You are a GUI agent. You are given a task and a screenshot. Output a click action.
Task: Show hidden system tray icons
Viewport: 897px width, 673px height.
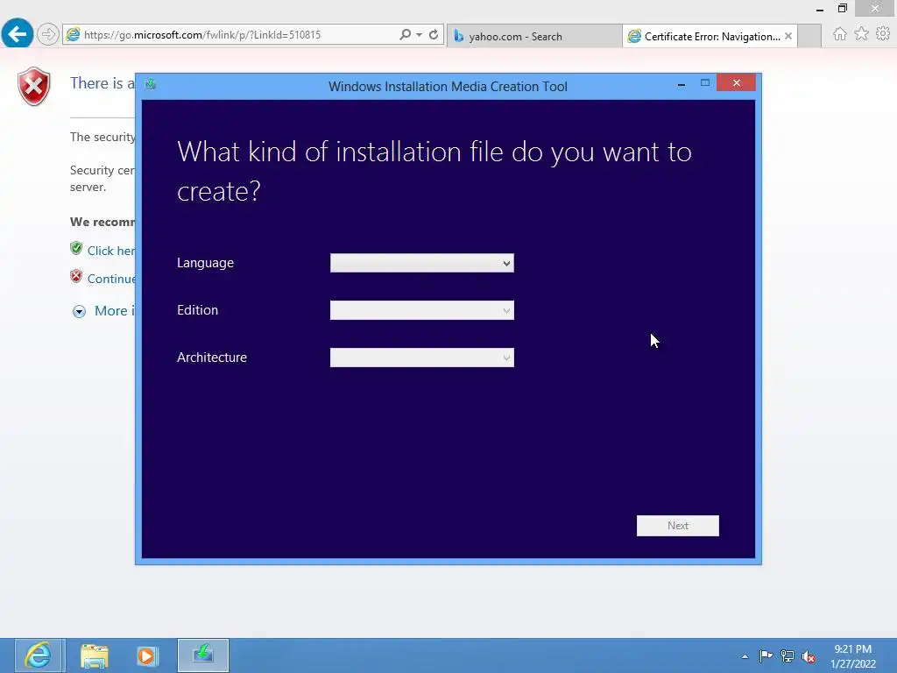click(745, 656)
